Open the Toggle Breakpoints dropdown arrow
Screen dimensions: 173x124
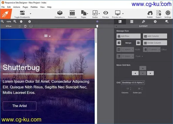coord(30,14)
